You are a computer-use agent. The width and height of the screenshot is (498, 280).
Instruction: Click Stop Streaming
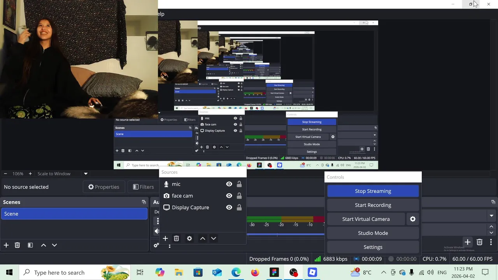click(373, 191)
